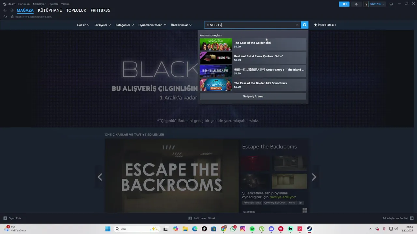Open the help question mark icon
The width and height of the screenshot is (417, 234).
point(367,4)
